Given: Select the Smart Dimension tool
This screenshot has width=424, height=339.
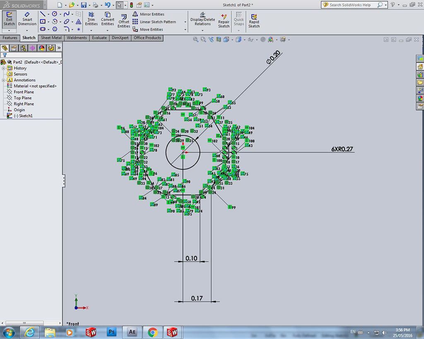Looking at the screenshot, I should (x=27, y=19).
